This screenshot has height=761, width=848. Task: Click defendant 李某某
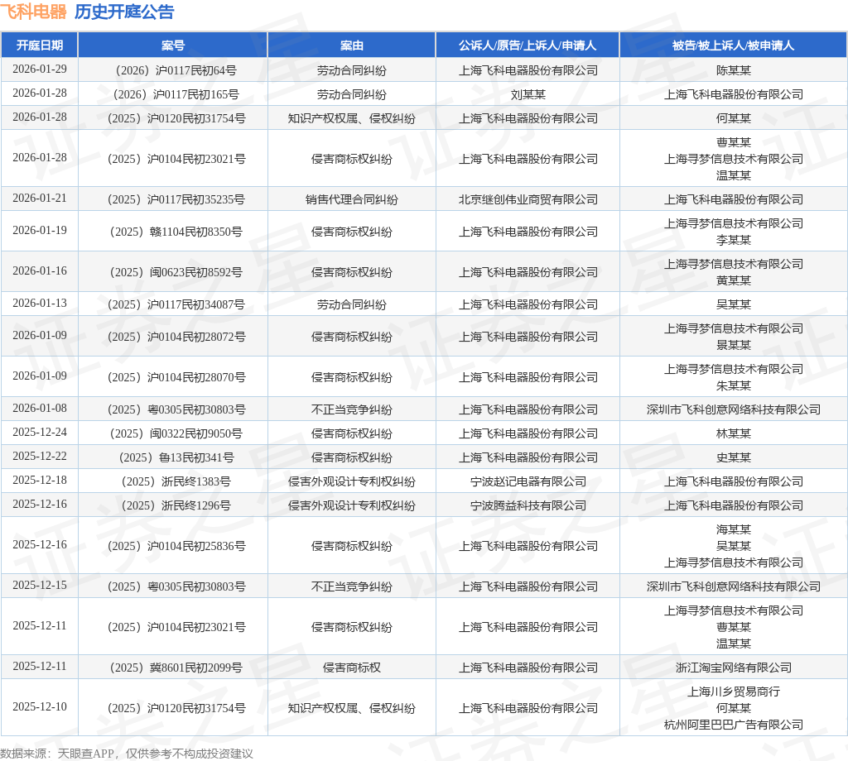(734, 240)
